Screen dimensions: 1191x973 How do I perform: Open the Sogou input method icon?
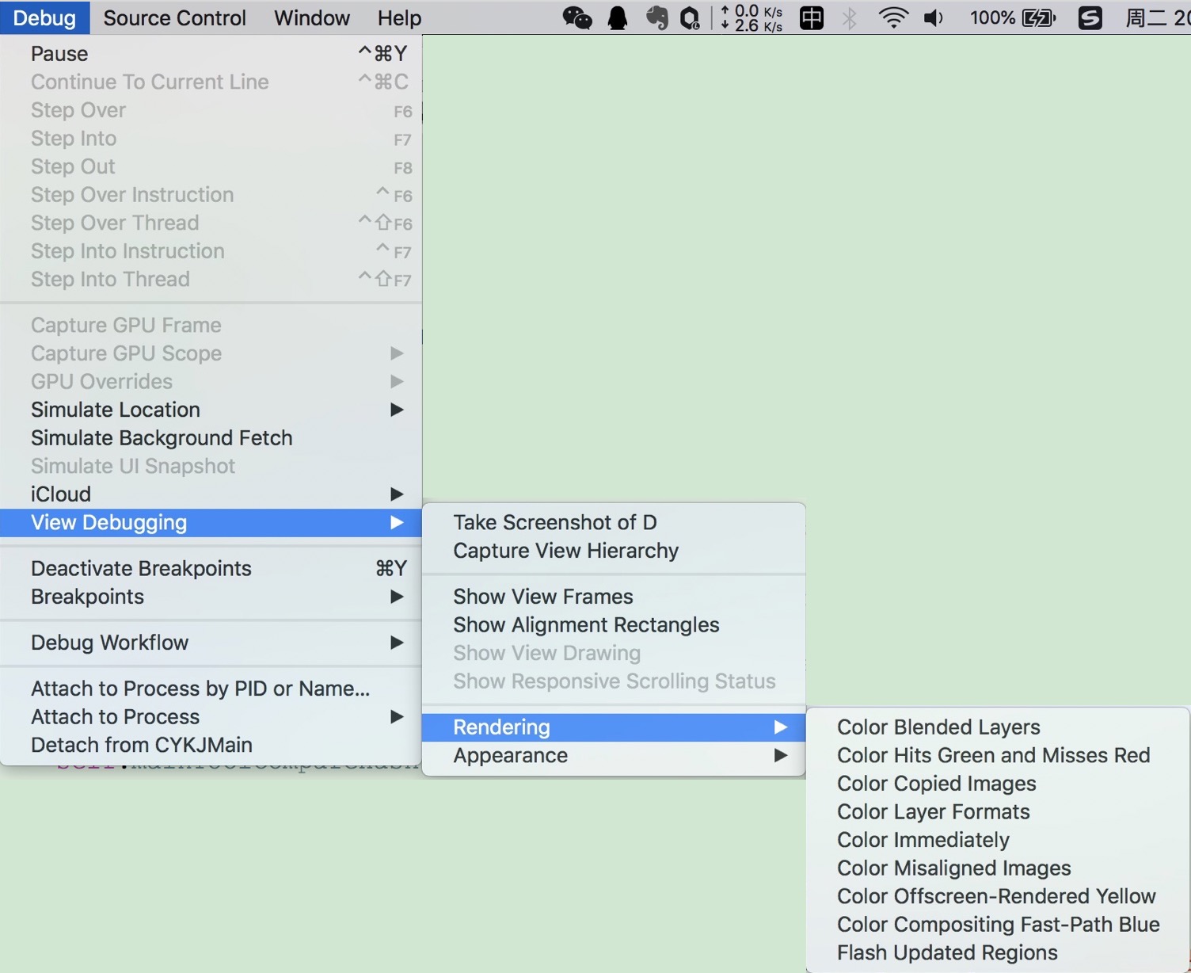1090,17
